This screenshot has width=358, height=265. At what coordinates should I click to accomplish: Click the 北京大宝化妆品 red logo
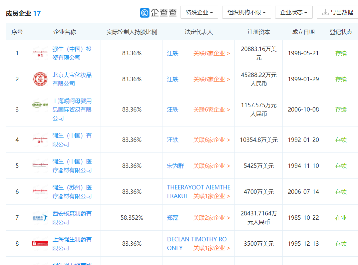click(40, 79)
